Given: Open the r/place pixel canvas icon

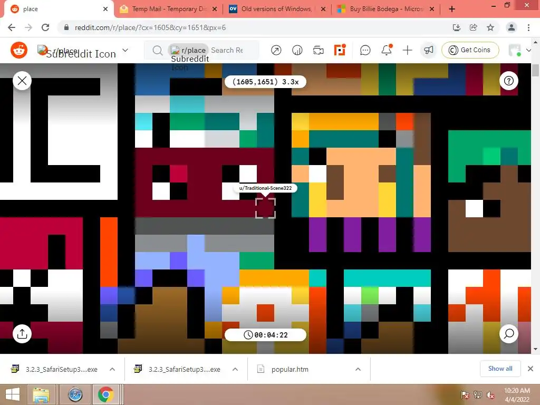Looking at the screenshot, I should pyautogui.click(x=340, y=50).
